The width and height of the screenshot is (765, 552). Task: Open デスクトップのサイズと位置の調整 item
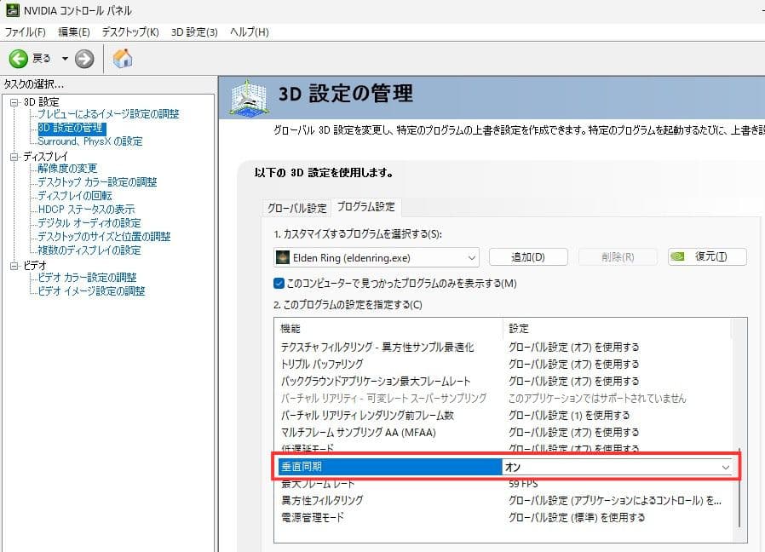tap(104, 237)
